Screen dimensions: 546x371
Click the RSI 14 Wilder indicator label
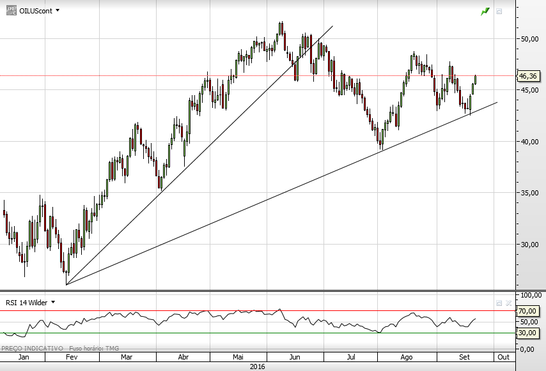tap(26, 303)
